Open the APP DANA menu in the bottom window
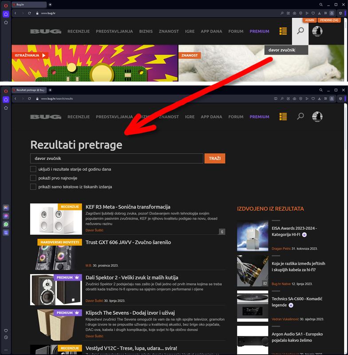Screen dimensions: 348x355 [211, 117]
